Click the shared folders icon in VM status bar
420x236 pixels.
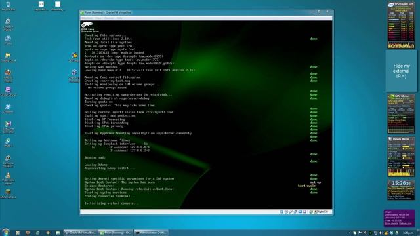pos(300,212)
